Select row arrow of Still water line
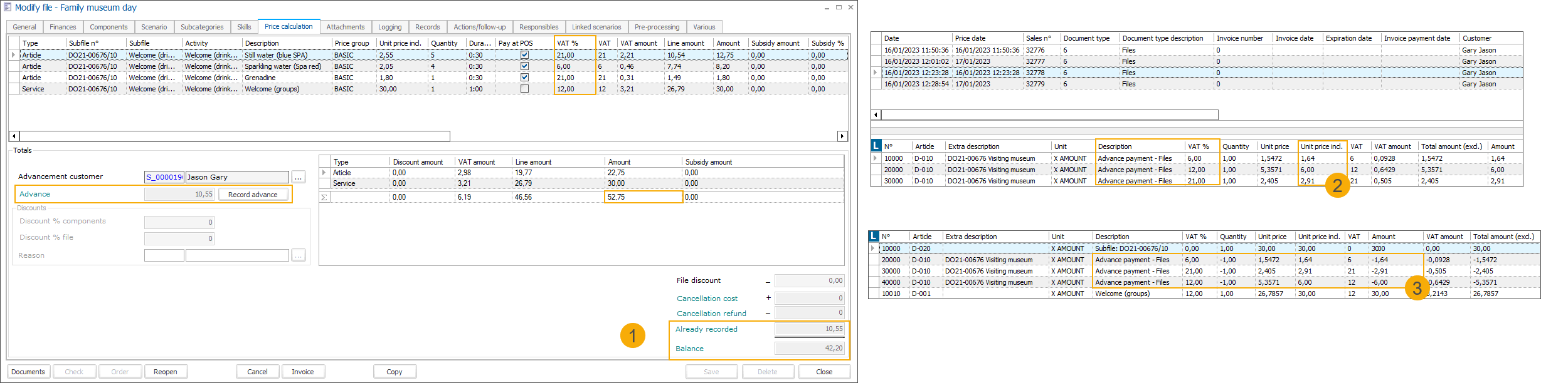This screenshot has width=1541, height=383. pos(14,55)
